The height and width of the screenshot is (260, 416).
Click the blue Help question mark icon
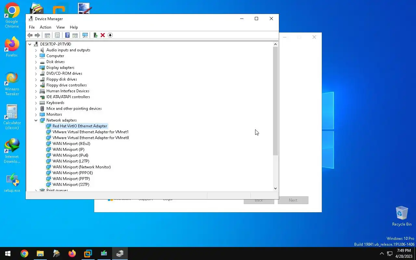coord(67,35)
